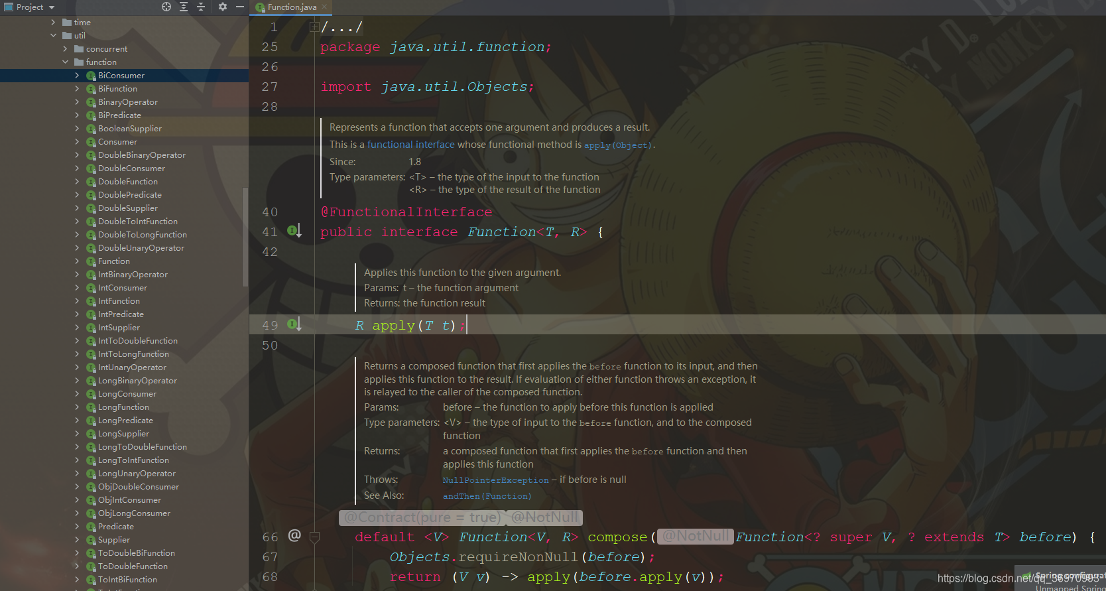1106x591 pixels.
Task: Click the Expand All icon in Project panel
Action: [184, 7]
